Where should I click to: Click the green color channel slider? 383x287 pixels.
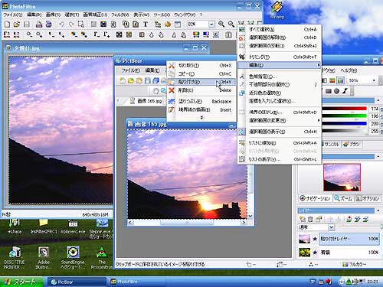[344, 116]
